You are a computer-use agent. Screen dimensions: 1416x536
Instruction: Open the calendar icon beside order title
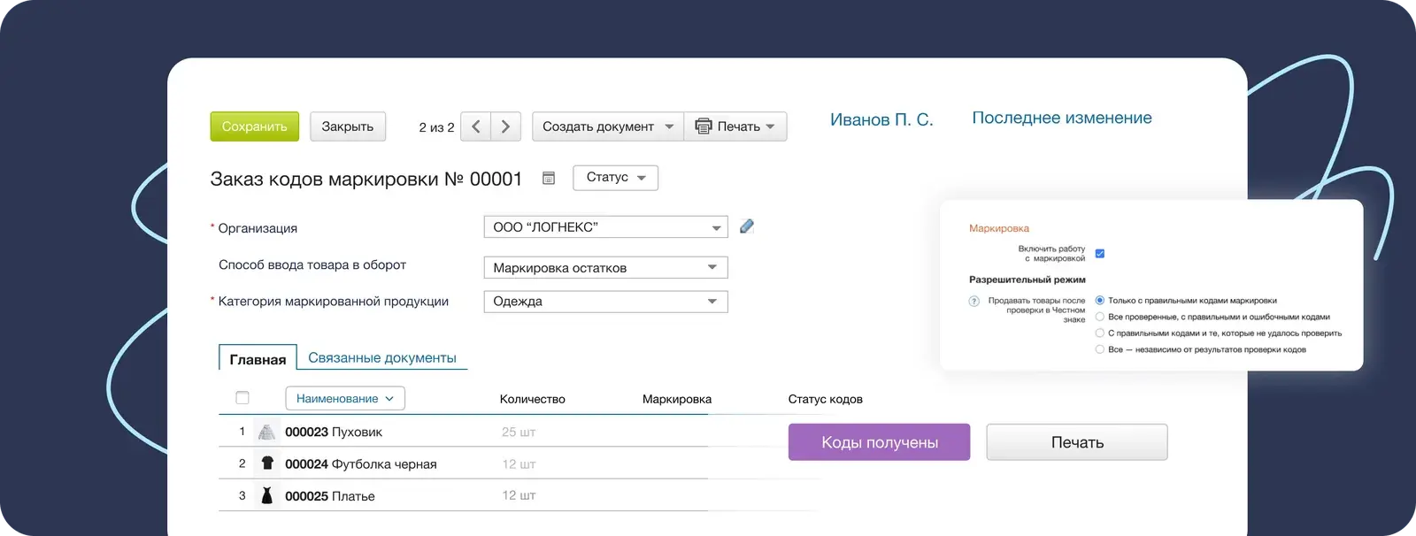tap(549, 179)
